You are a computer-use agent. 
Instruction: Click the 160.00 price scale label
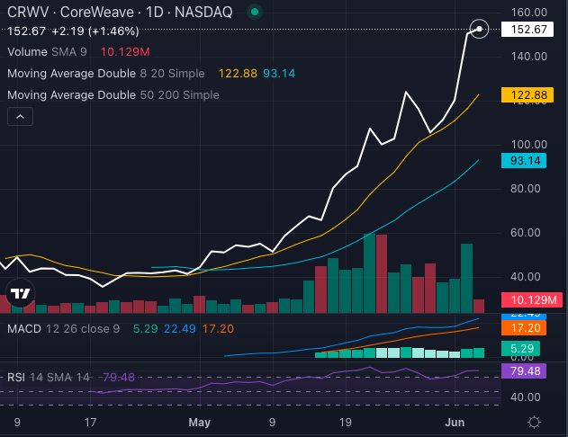[529, 13]
